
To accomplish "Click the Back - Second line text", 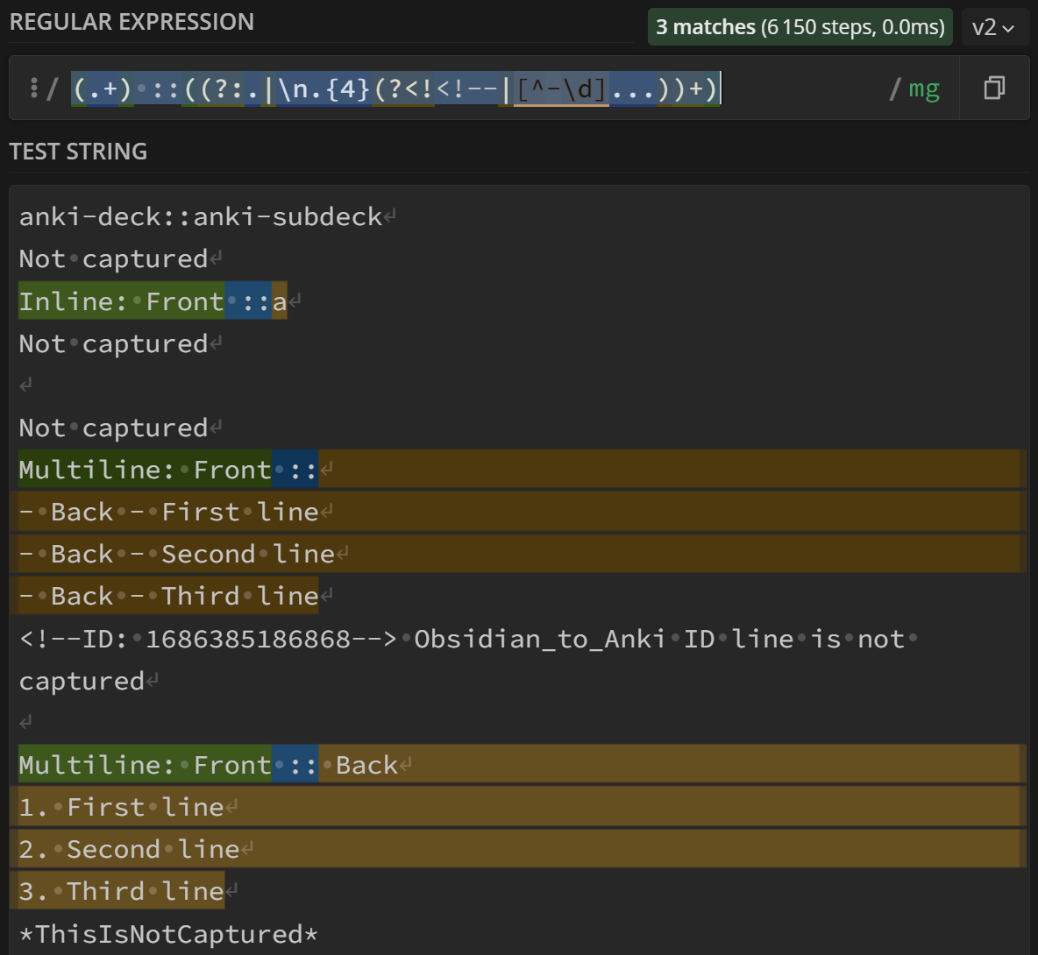I will pos(192,554).
